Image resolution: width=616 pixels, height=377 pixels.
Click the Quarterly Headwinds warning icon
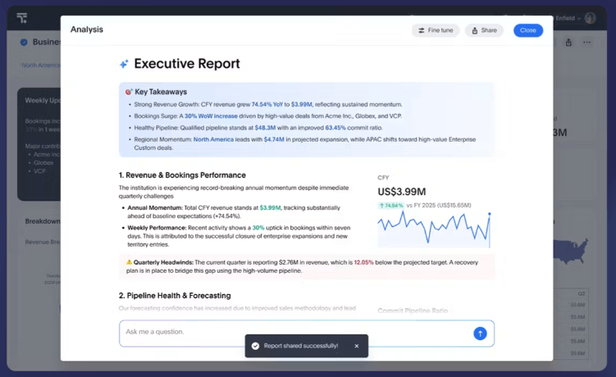(x=129, y=262)
